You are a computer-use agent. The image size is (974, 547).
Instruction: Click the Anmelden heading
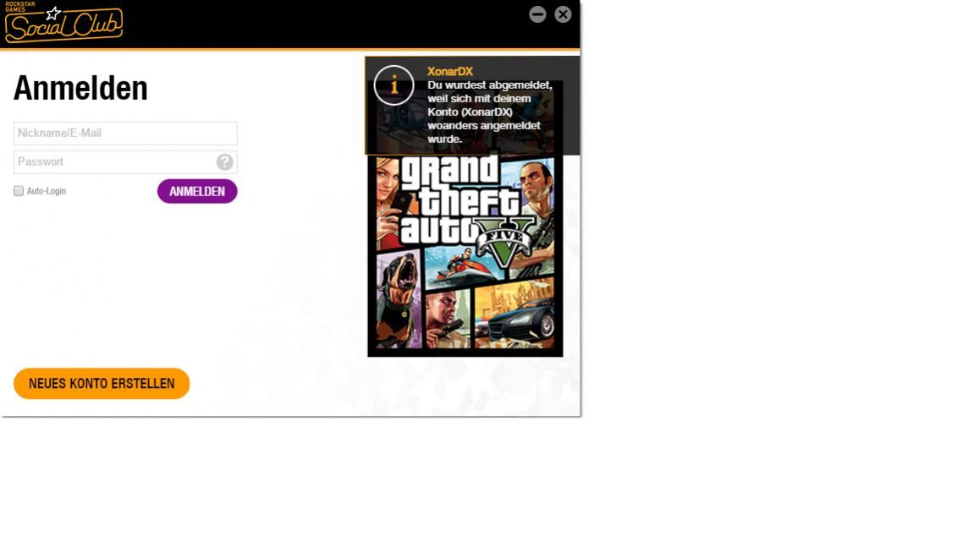point(80,88)
